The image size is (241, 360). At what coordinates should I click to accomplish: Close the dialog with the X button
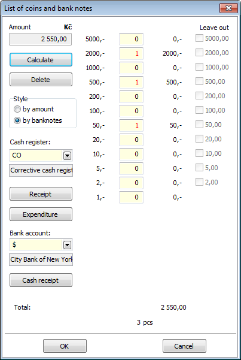click(x=228, y=8)
